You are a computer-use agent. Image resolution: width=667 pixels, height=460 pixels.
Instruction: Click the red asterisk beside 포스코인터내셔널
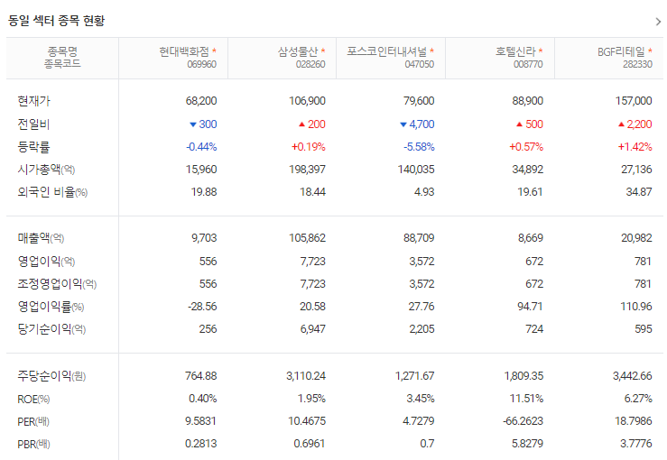(431, 51)
